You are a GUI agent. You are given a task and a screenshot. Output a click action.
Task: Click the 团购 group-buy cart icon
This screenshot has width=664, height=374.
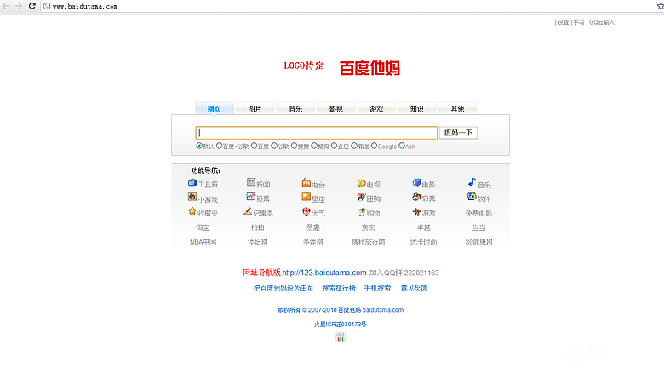[x=361, y=197]
